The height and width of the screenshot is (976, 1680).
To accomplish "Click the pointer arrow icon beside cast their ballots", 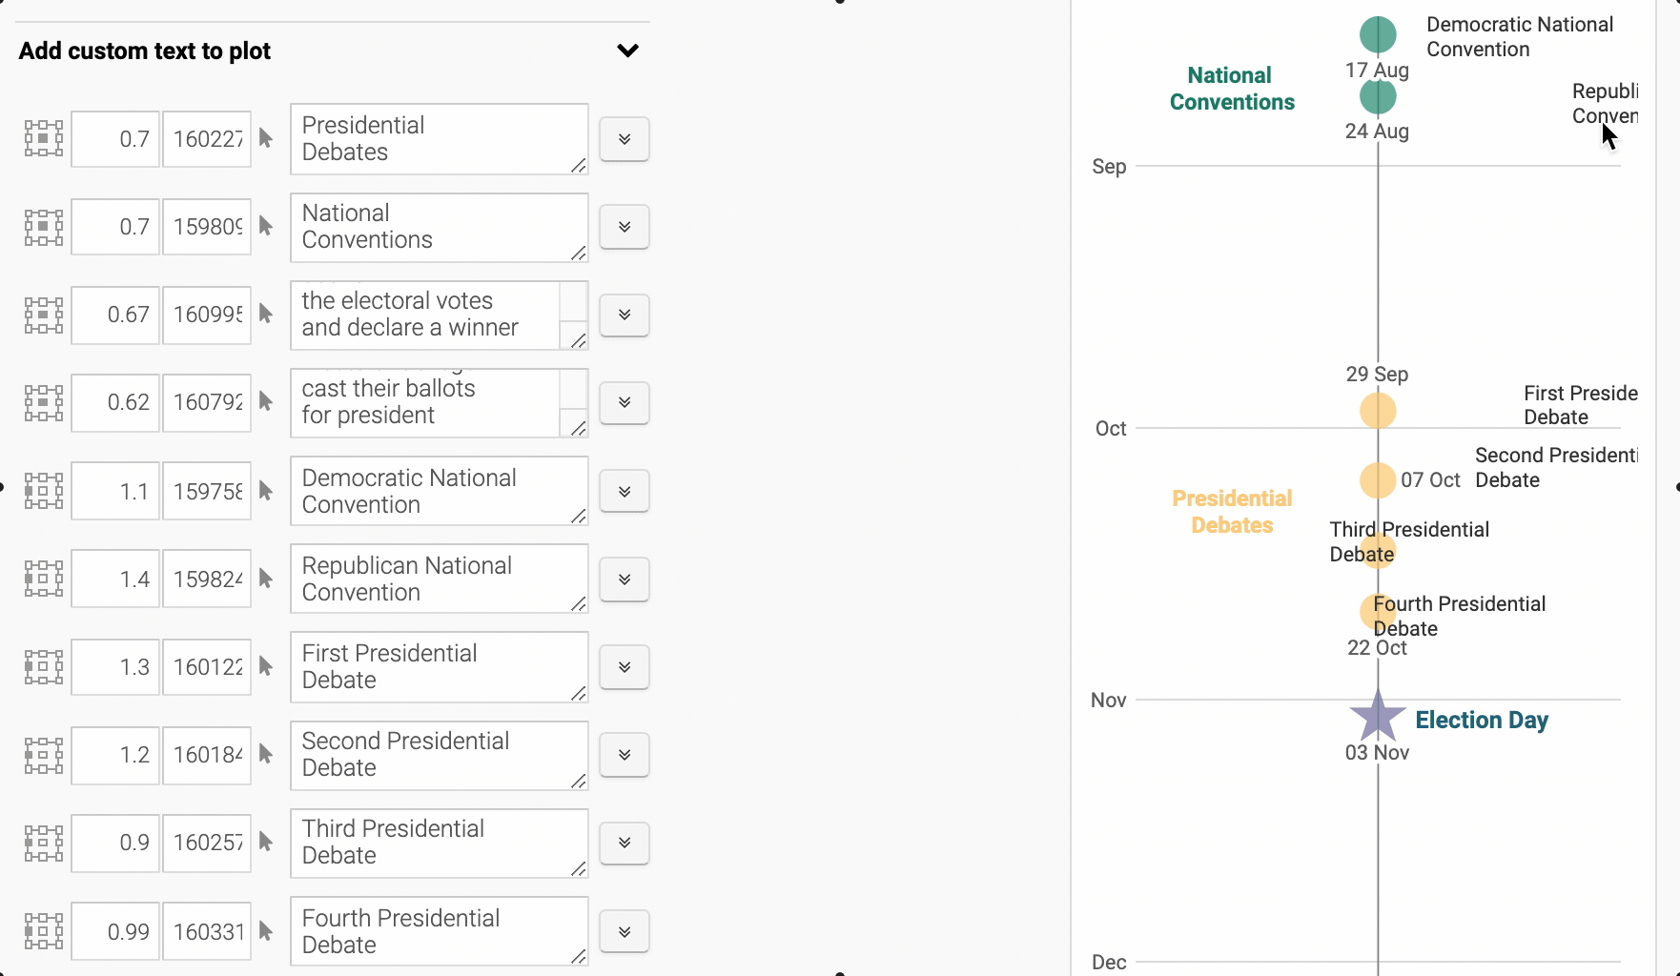I will tap(265, 402).
